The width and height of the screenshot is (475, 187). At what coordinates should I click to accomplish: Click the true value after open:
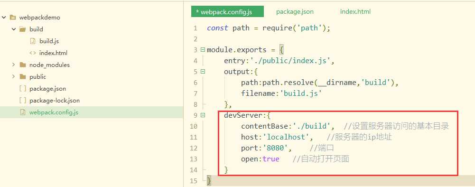click(271, 159)
